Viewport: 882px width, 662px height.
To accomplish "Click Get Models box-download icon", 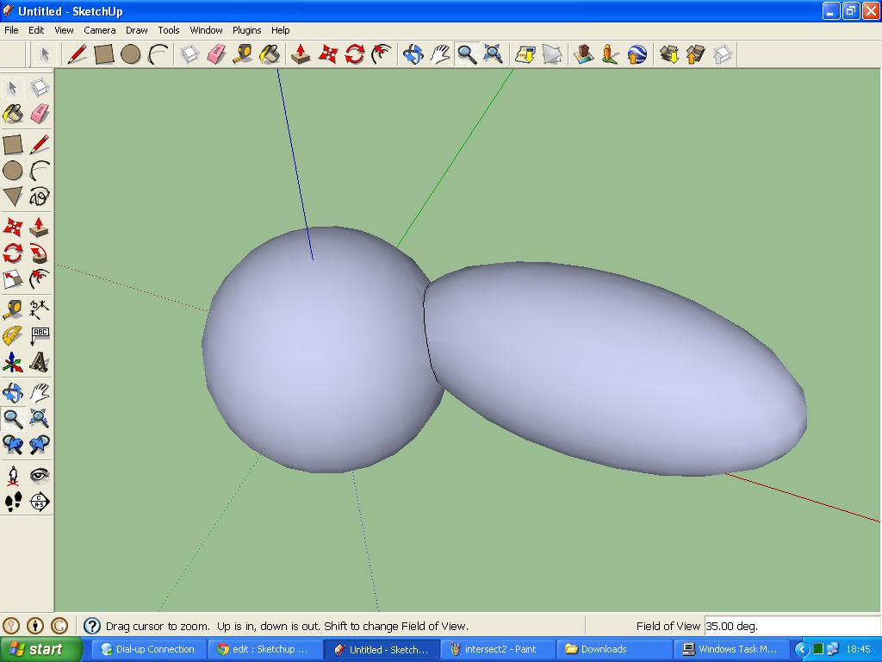I will [668, 54].
